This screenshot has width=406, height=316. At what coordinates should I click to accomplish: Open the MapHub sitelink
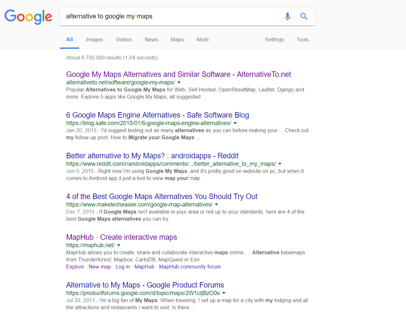[x=144, y=267]
